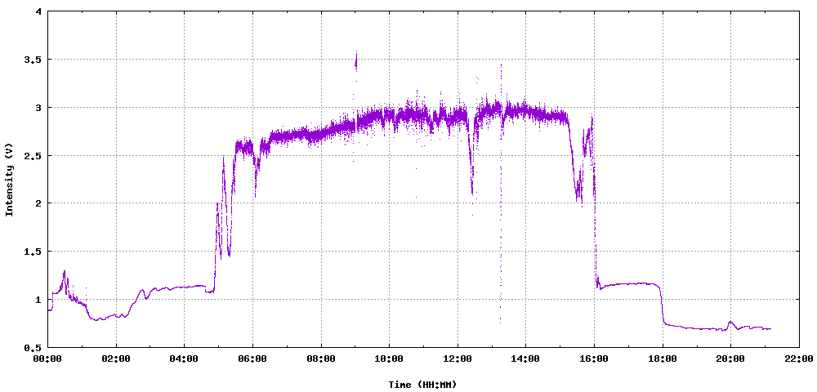
Task: Click the '3.5' intensity tick label
Action: (33, 60)
